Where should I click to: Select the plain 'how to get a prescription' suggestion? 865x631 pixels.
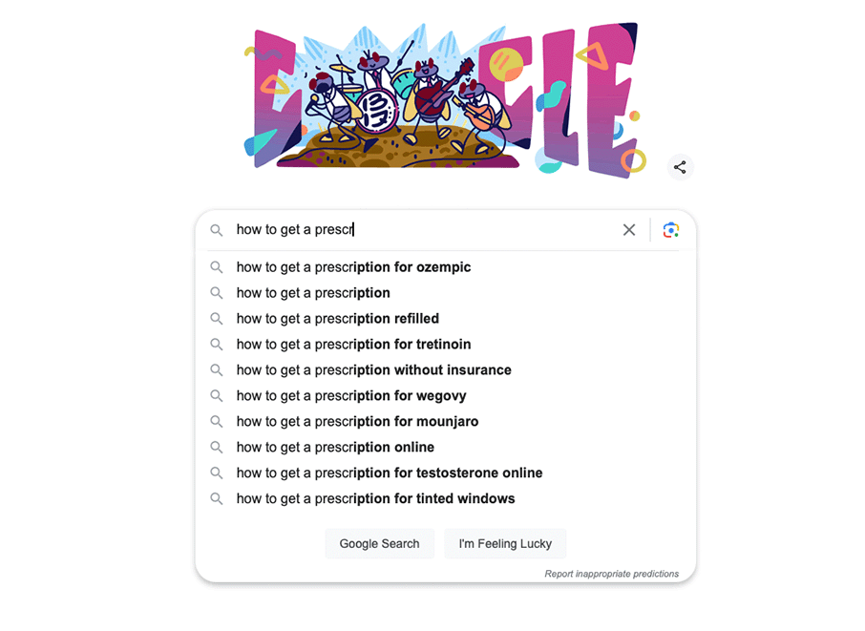(314, 293)
